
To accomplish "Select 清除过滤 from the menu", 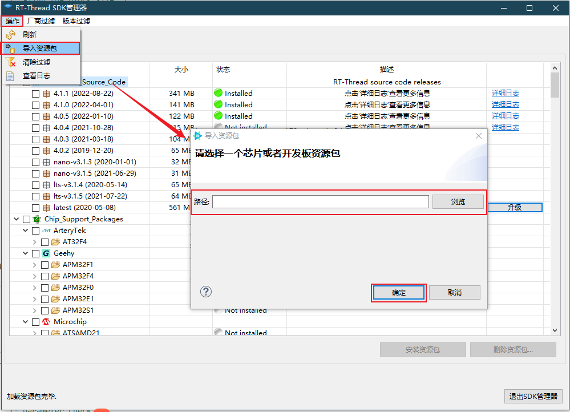I will (41, 62).
